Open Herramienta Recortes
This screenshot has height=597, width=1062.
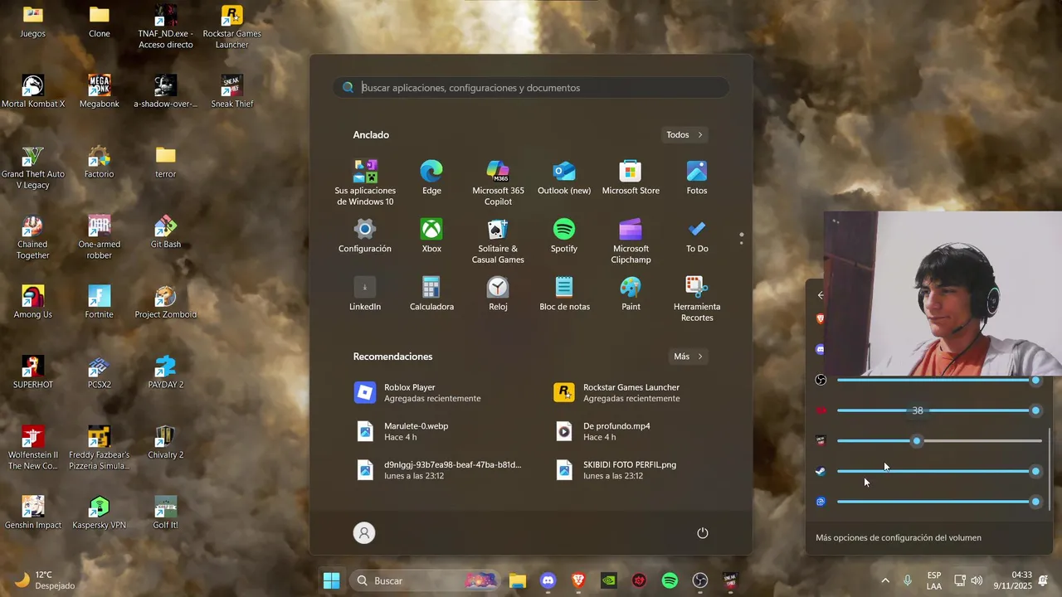697,299
